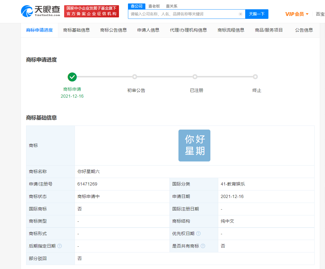Expand the VIP会员 dropdown arrow
The height and width of the screenshot is (269, 325).
pyautogui.click(x=307, y=14)
